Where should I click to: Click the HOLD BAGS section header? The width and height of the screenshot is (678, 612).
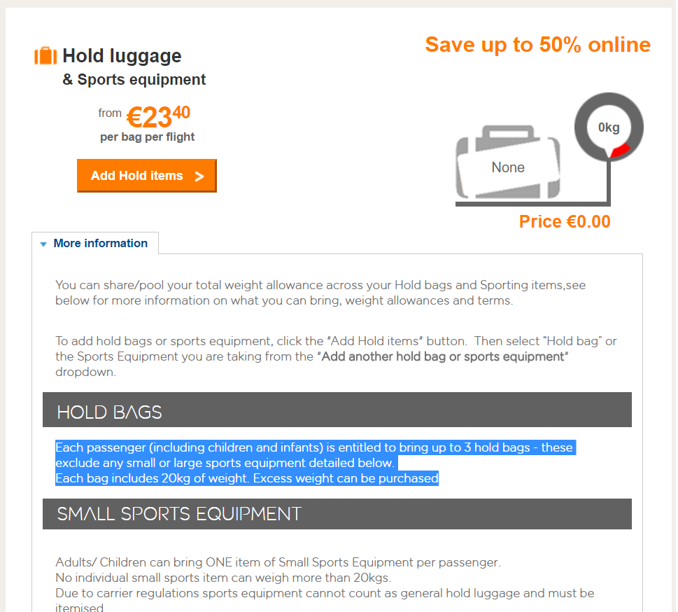click(x=337, y=410)
